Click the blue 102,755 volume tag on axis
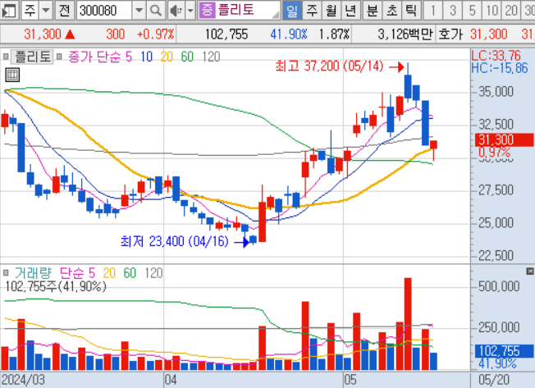This screenshot has width=535, height=388. [x=504, y=351]
